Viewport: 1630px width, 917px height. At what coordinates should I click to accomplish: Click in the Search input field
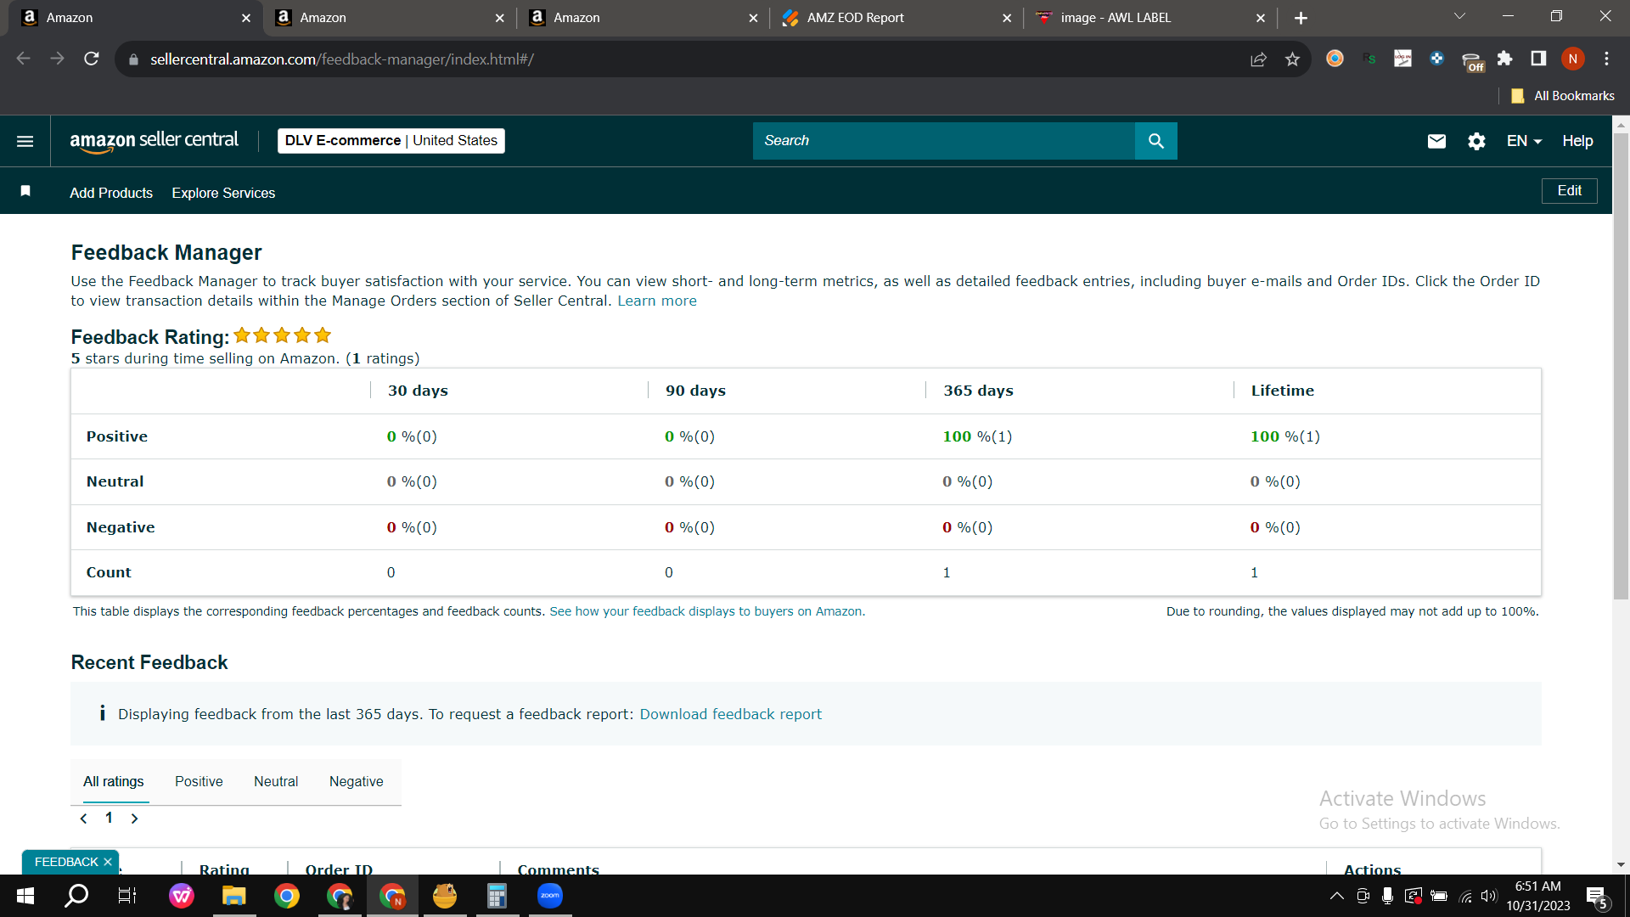click(x=944, y=141)
